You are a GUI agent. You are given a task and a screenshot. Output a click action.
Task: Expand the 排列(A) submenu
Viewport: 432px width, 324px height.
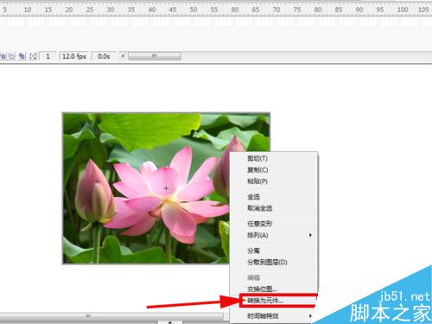click(274, 235)
